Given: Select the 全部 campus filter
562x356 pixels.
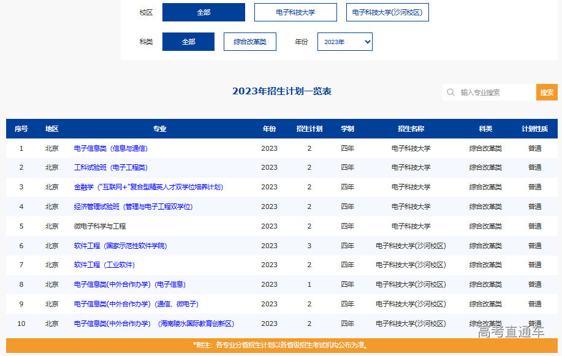Looking at the screenshot, I should pos(203,12).
